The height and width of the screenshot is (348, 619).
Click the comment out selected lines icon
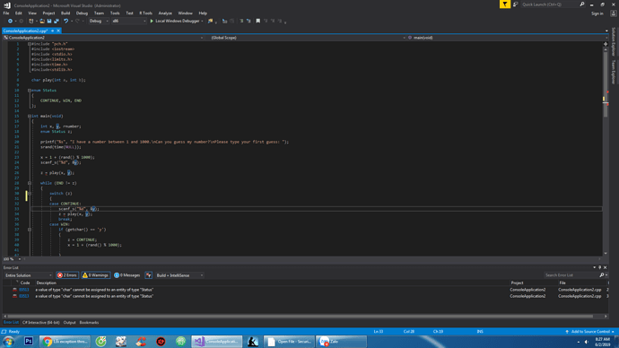point(241,21)
